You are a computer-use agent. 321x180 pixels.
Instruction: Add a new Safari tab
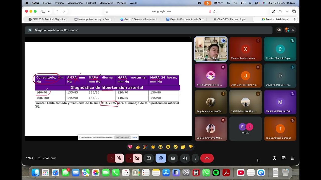[x=287, y=11]
